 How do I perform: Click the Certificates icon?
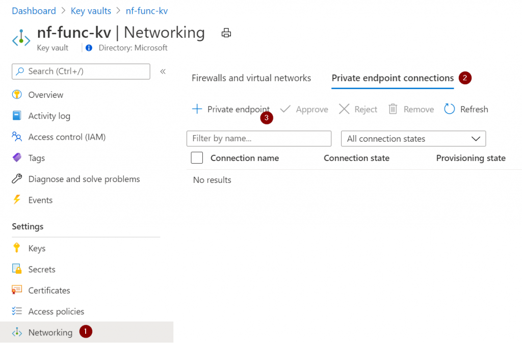pos(17,290)
